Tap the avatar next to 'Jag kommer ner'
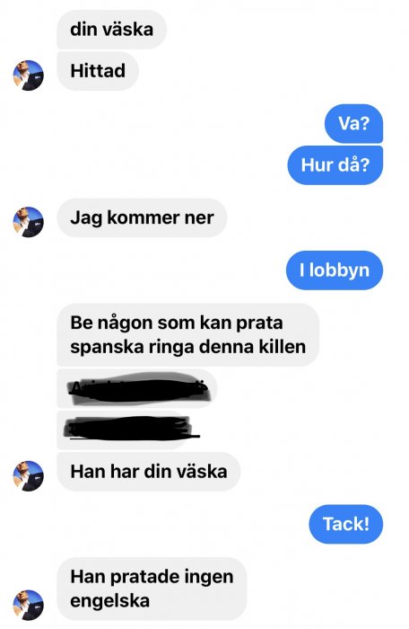The height and width of the screenshot is (629, 409). [x=28, y=222]
